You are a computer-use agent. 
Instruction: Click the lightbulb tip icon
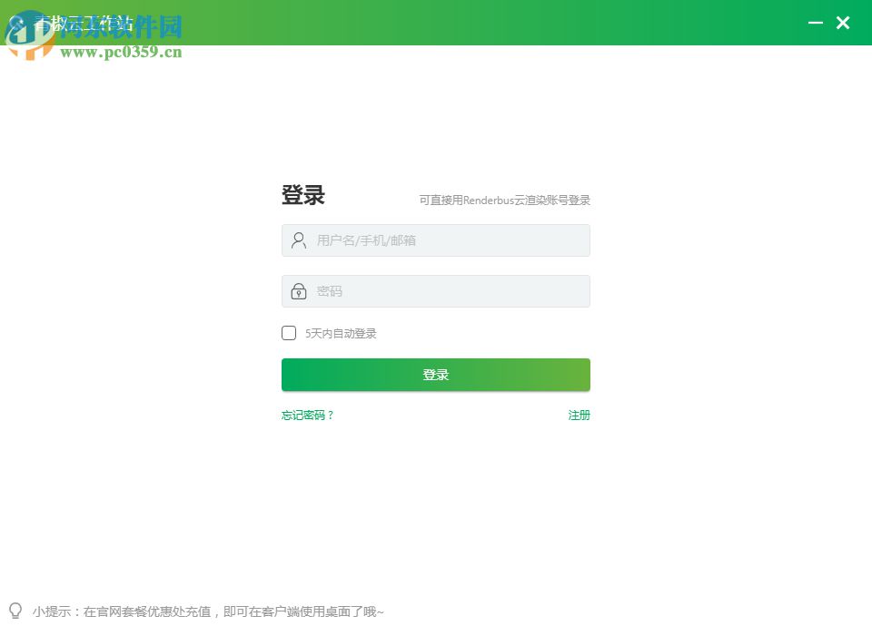pyautogui.click(x=15, y=611)
